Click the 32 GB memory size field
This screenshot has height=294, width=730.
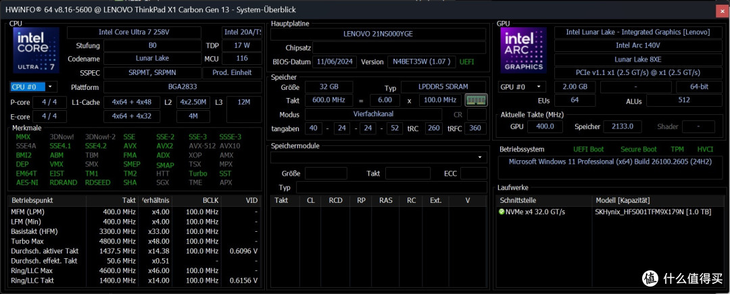pyautogui.click(x=328, y=87)
